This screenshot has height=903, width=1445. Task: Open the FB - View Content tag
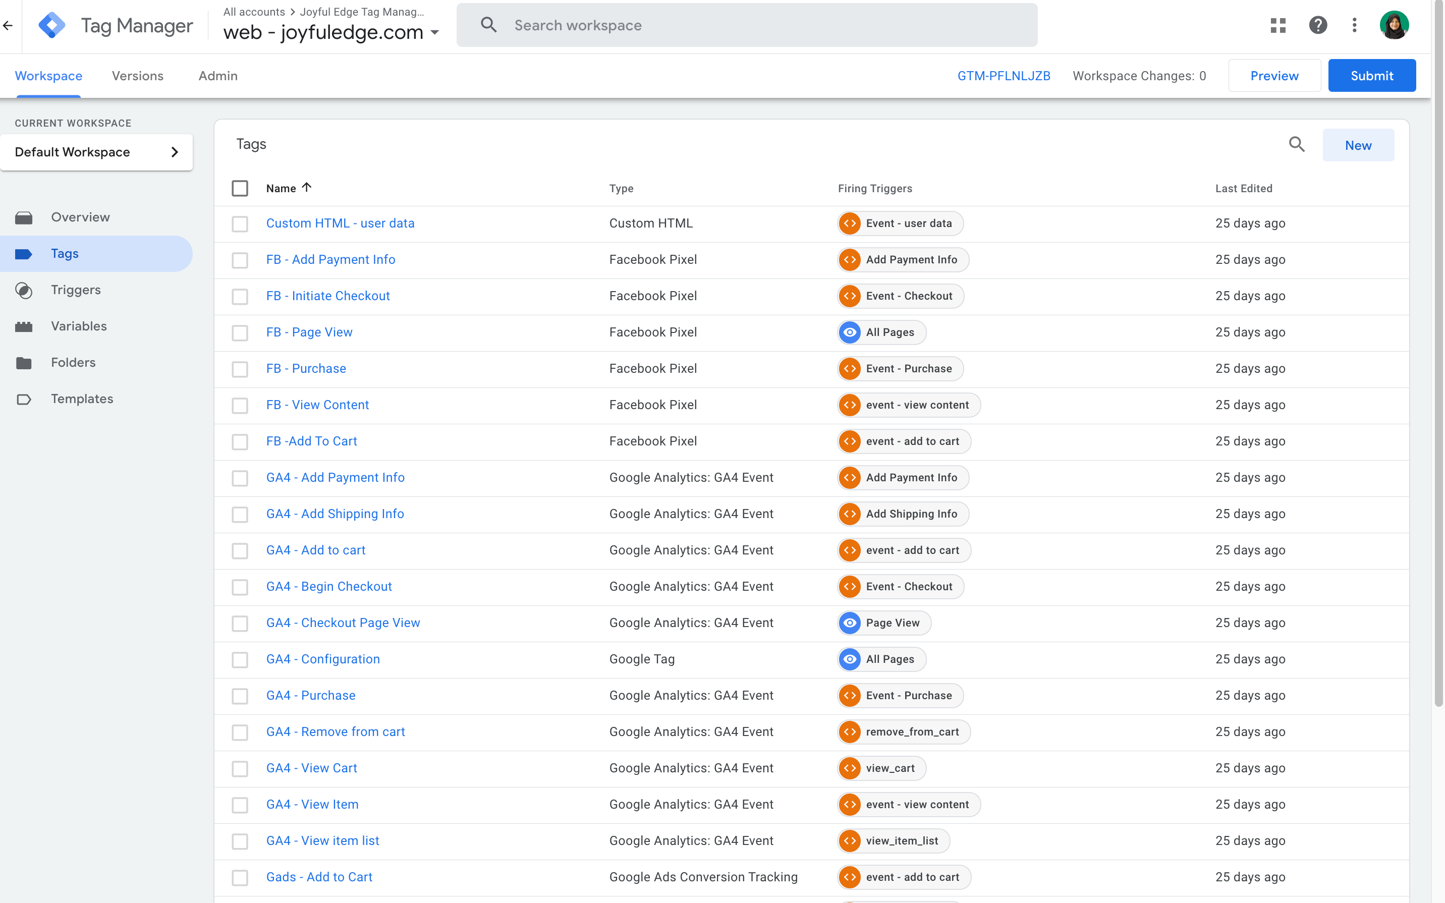click(317, 405)
